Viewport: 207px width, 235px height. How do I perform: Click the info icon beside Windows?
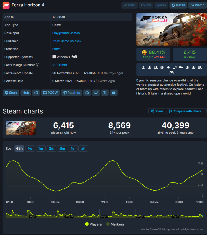pos(76,57)
